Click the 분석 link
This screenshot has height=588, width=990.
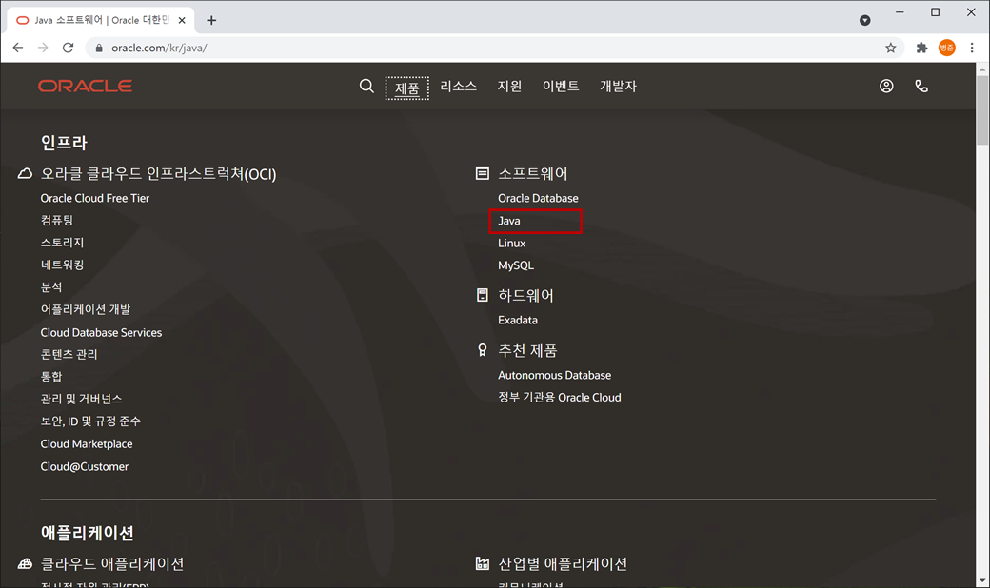tap(51, 287)
